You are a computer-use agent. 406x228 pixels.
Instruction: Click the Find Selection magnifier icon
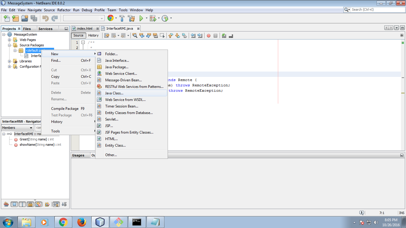135,36
